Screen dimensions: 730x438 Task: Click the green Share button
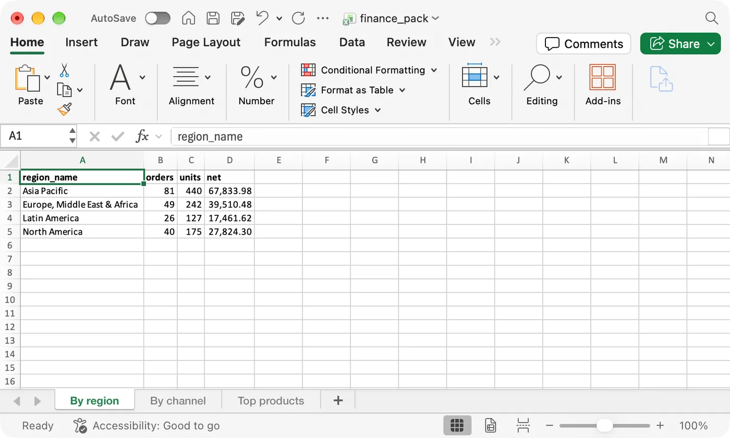click(680, 44)
